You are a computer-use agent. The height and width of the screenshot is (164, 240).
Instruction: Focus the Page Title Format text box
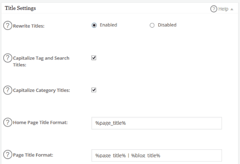(156, 155)
